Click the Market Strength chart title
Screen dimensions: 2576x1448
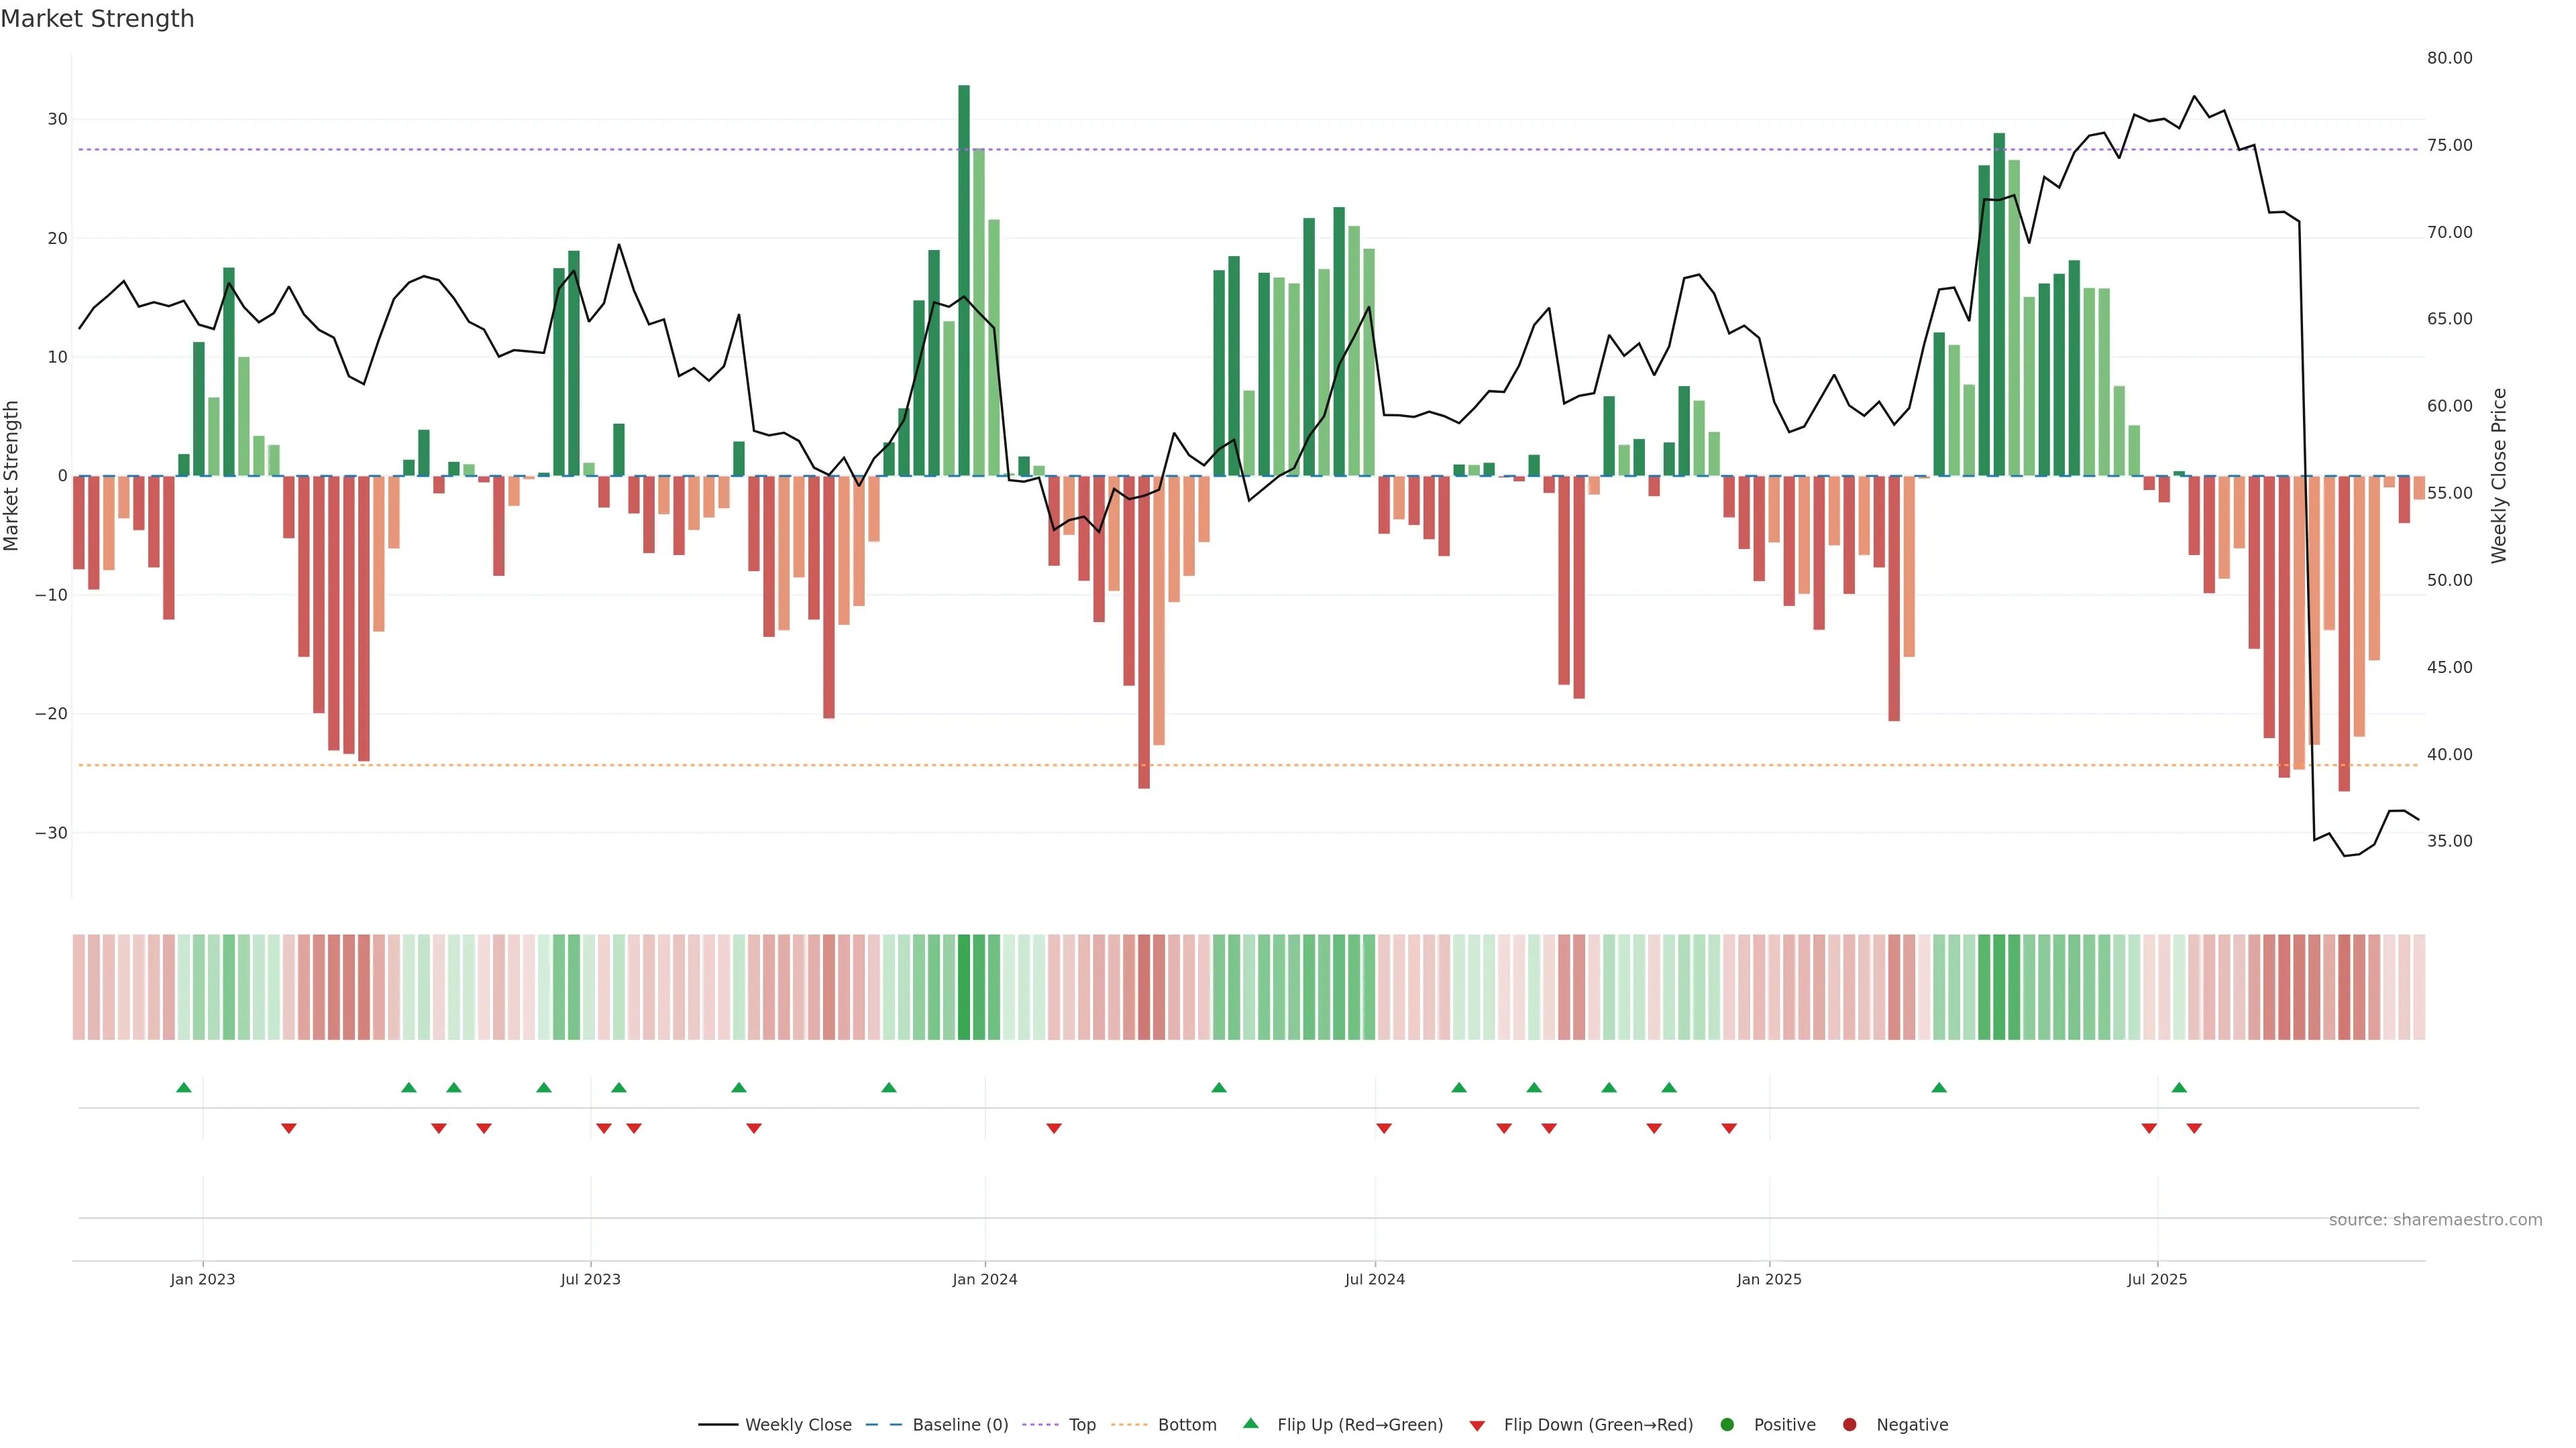[x=97, y=19]
